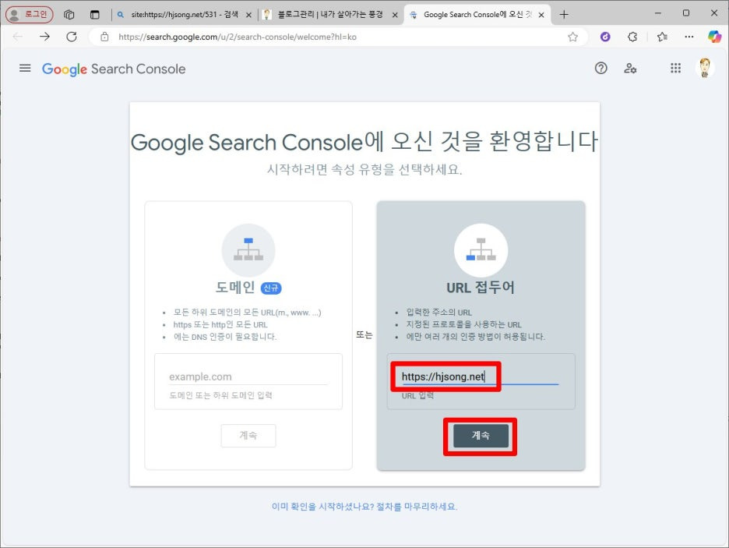The image size is (729, 548).
Task: Click the 도메인 heading text
Action: click(234, 288)
